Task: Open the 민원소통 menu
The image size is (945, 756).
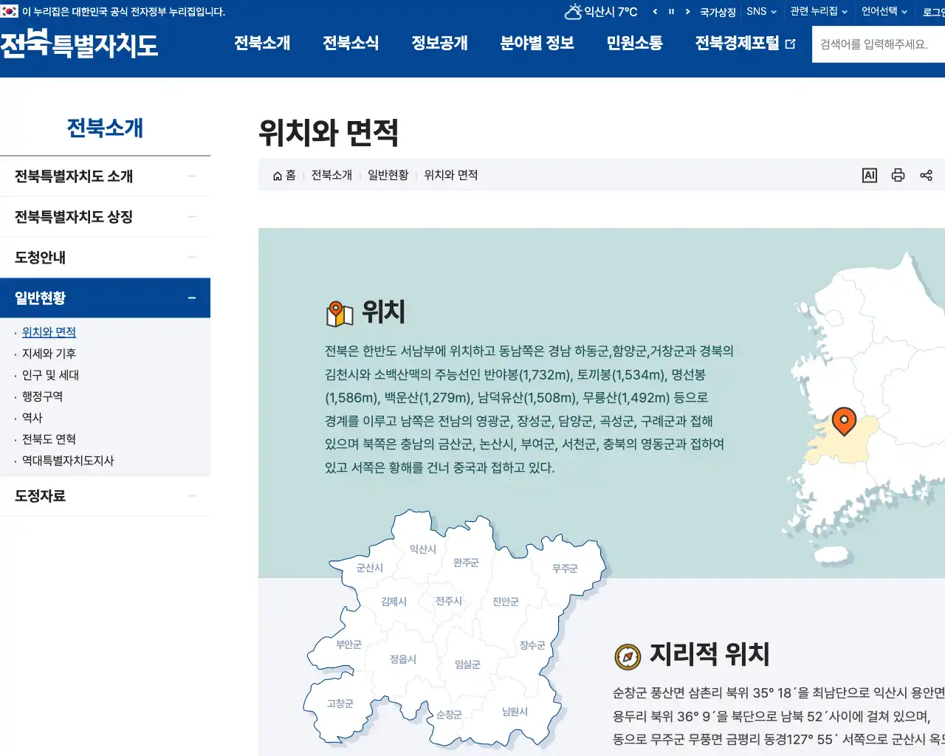Action: point(633,43)
